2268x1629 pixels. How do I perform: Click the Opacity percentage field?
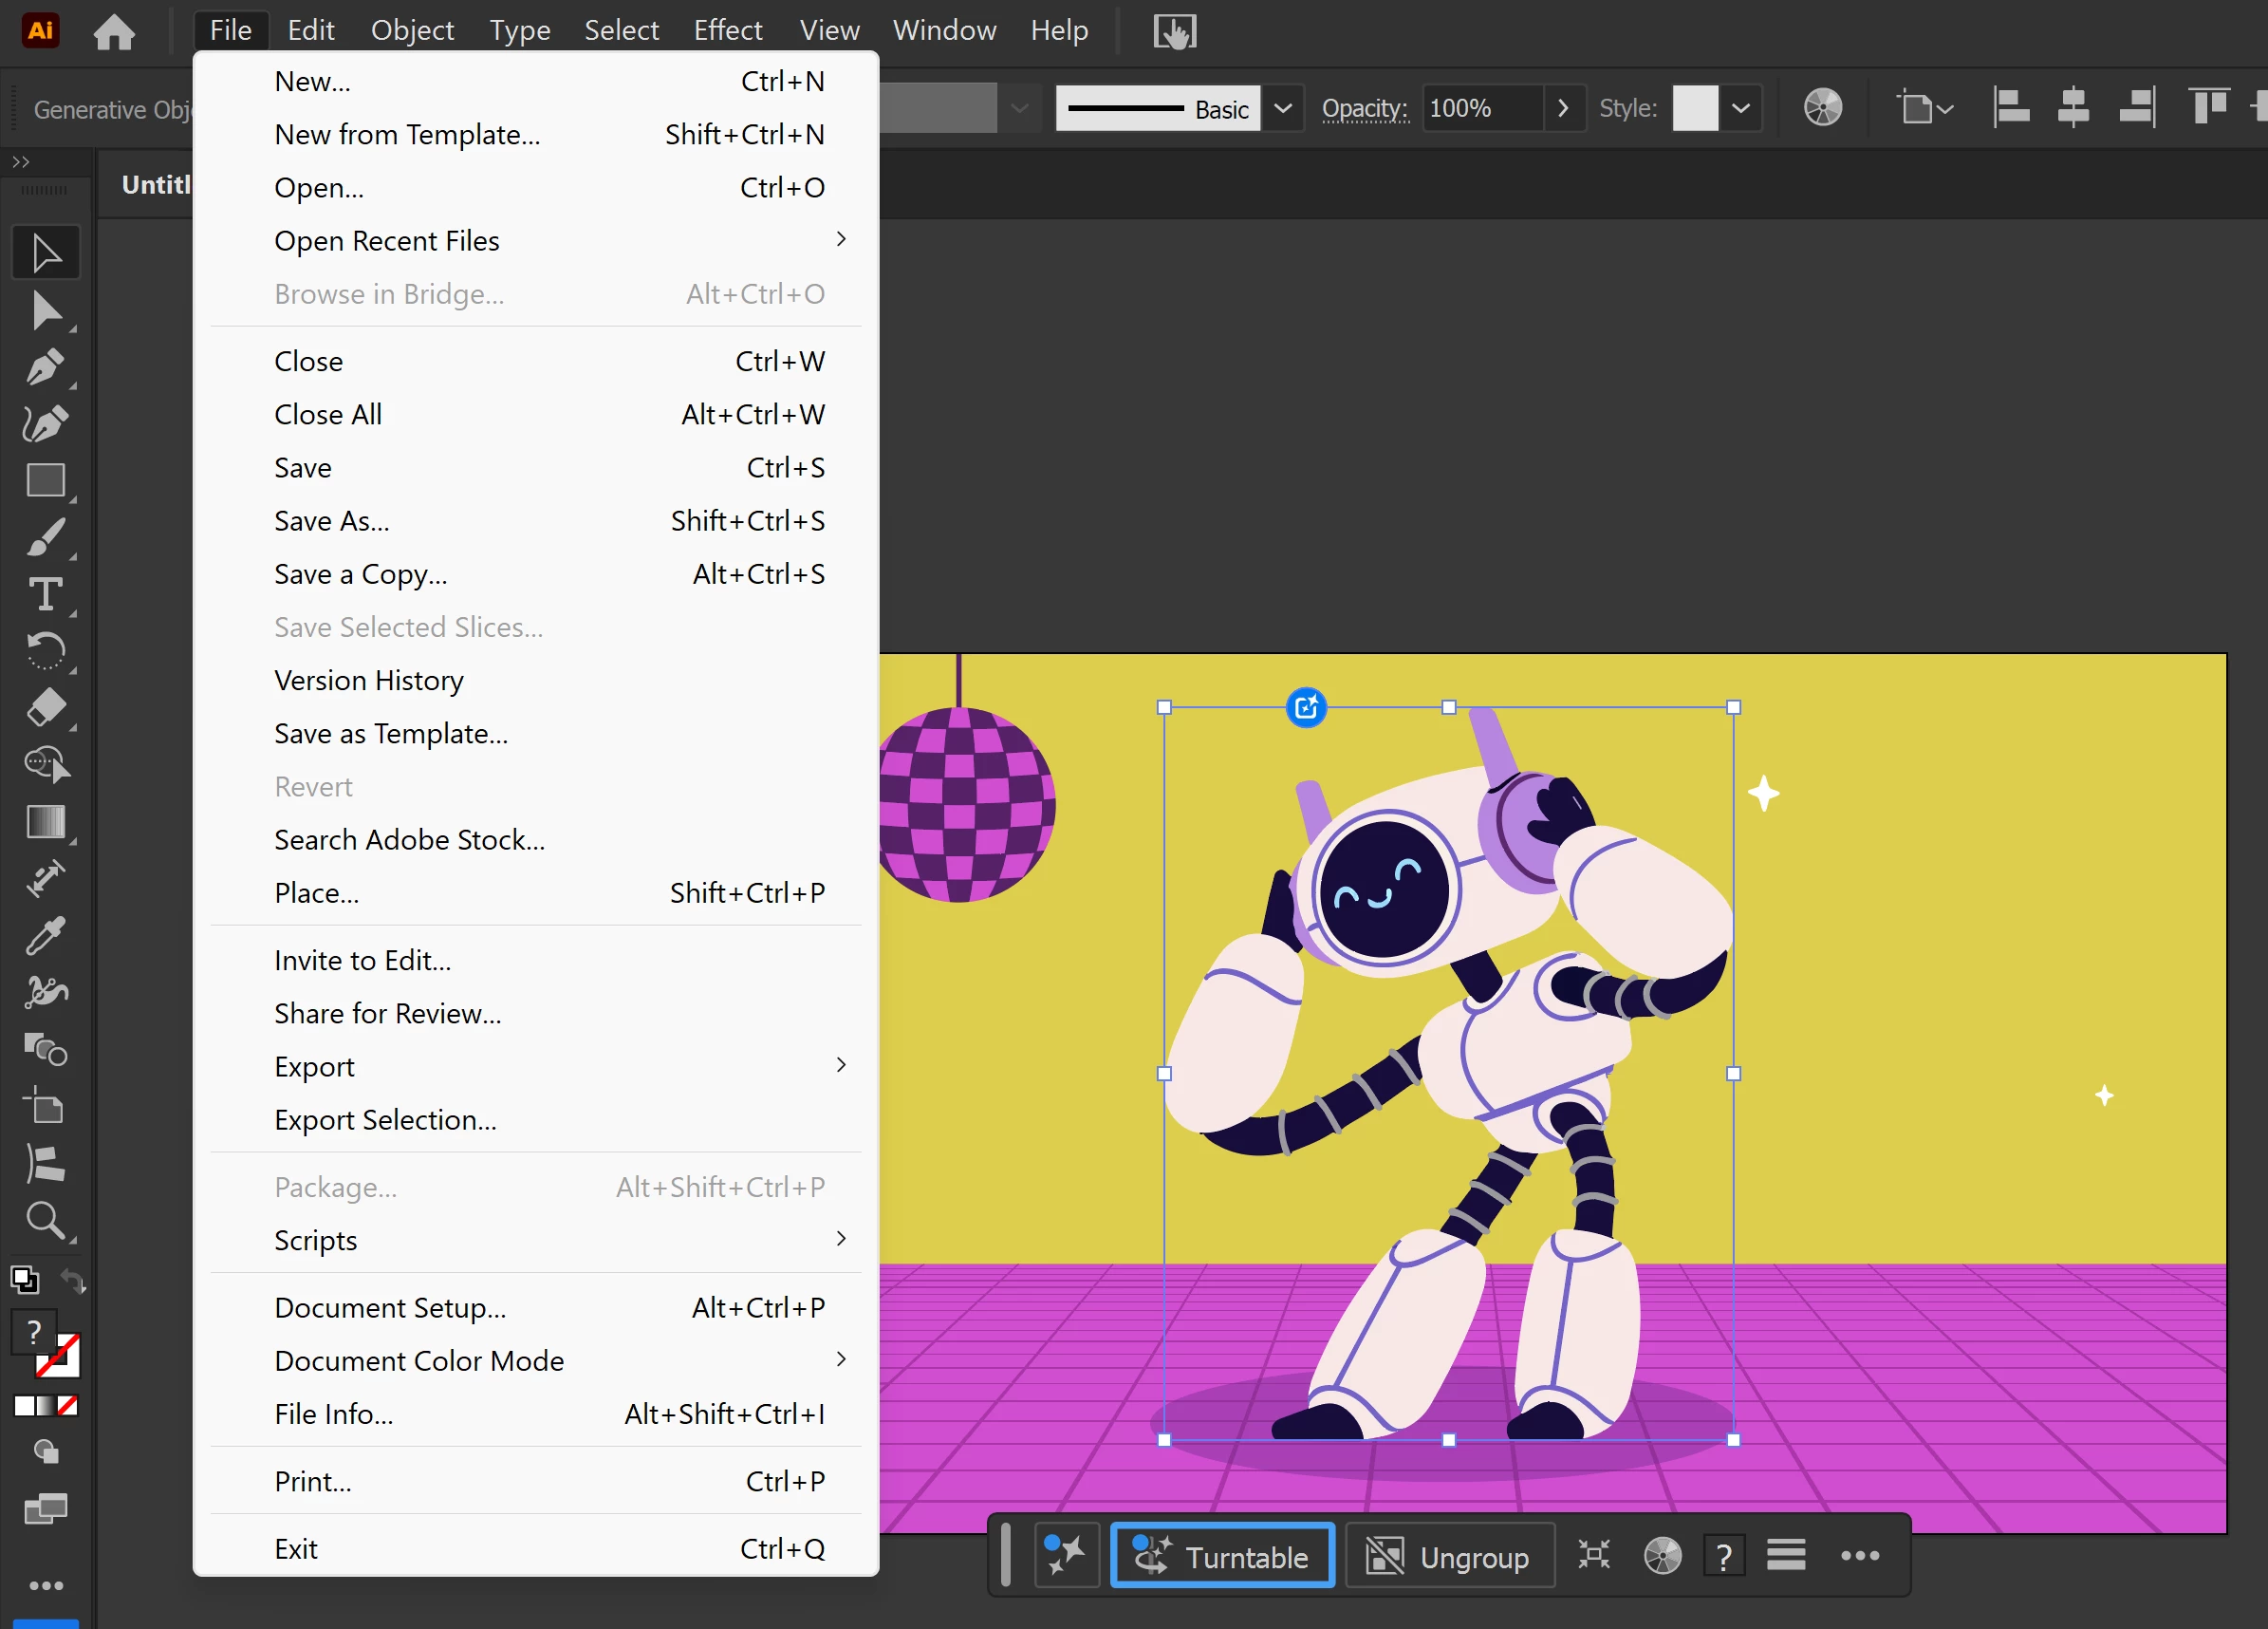click(x=1480, y=108)
